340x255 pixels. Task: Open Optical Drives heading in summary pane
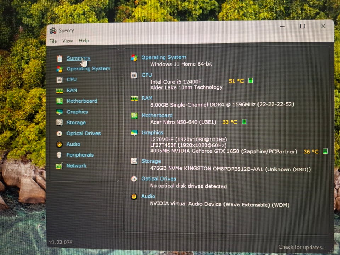pos(159,178)
